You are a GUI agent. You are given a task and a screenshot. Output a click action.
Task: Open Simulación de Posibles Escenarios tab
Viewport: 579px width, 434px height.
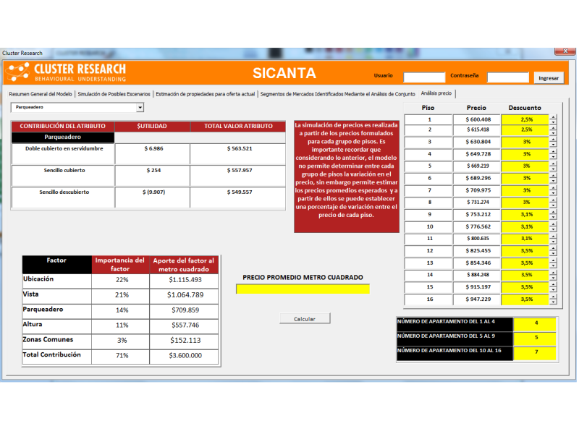(114, 94)
